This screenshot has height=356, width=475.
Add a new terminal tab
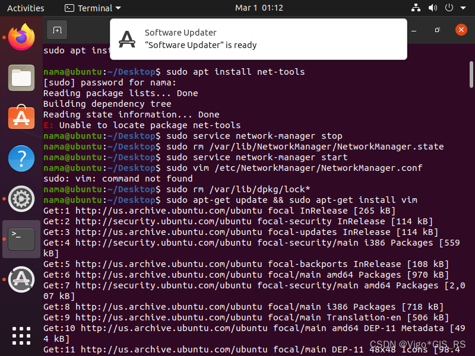pos(57,30)
